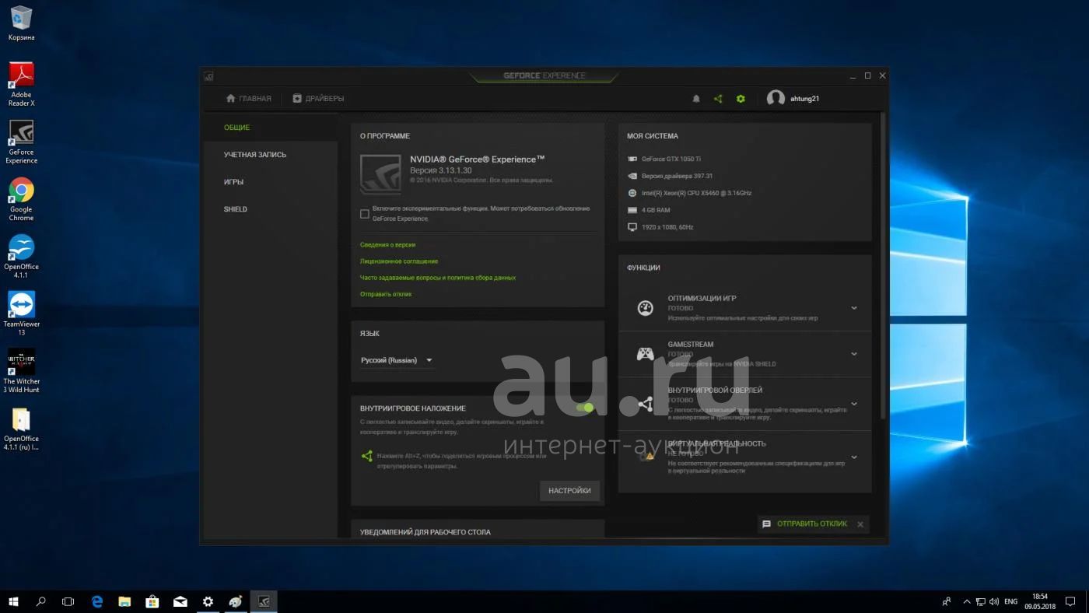Click the taskbar volume icon
Viewport: 1089px width, 613px height.
click(995, 601)
